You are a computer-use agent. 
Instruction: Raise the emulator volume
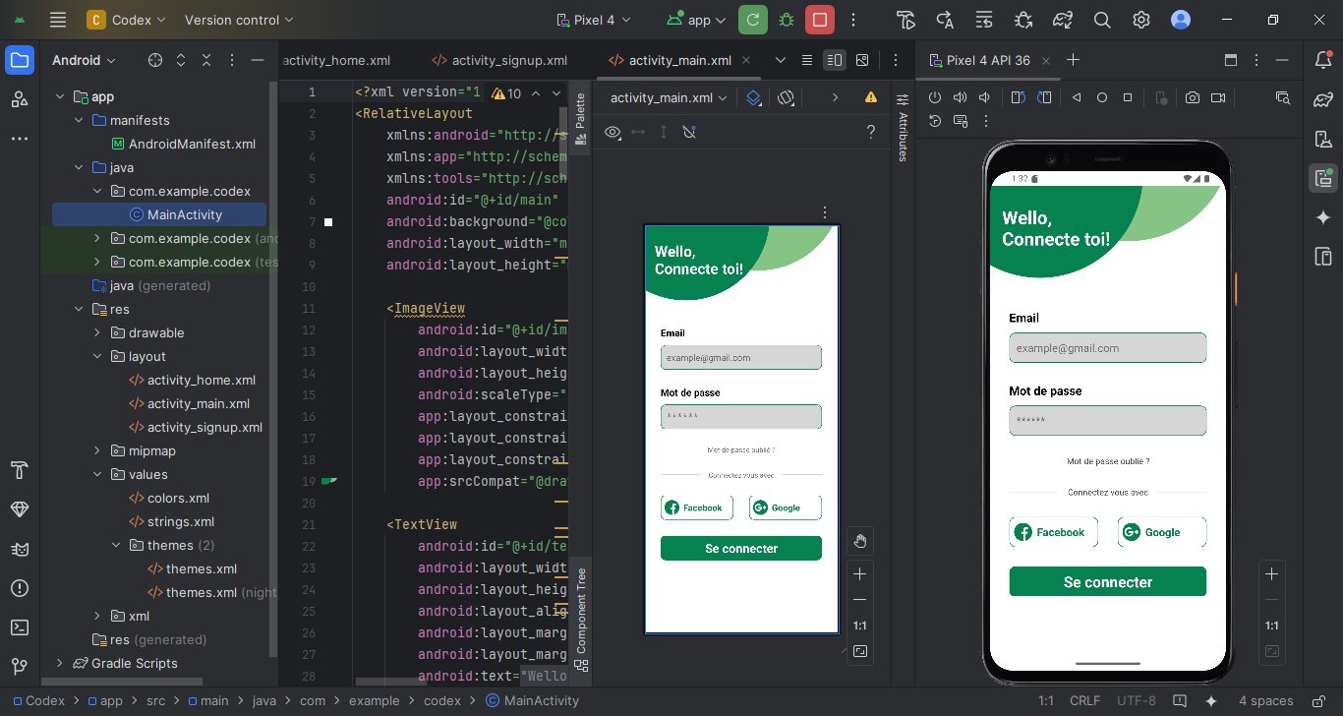tap(959, 97)
